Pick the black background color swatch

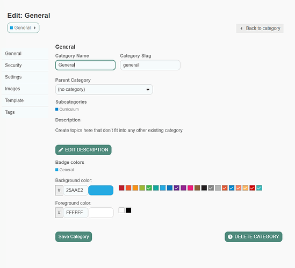[x=204, y=188]
